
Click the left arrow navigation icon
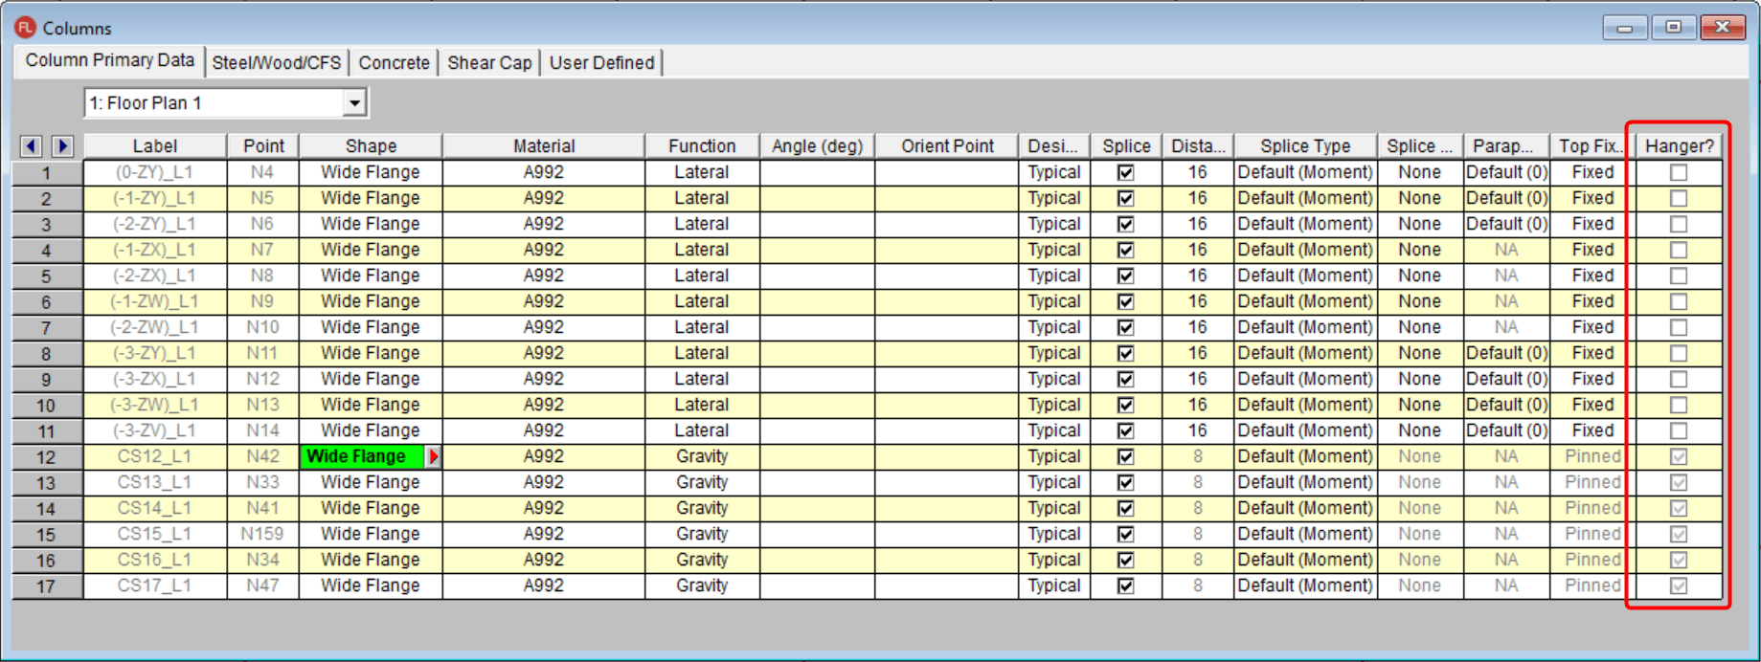[x=31, y=146]
